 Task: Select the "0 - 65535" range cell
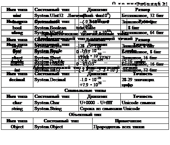click(98, 64)
